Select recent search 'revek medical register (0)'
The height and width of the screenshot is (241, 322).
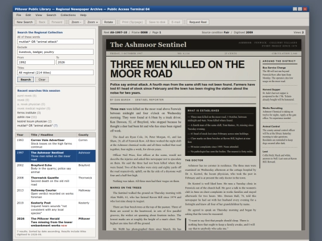point(33,109)
